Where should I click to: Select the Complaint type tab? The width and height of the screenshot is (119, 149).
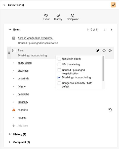(x=72, y=17)
